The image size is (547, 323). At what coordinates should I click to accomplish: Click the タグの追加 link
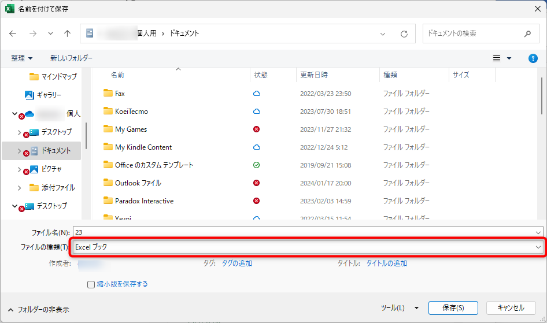coord(237,263)
